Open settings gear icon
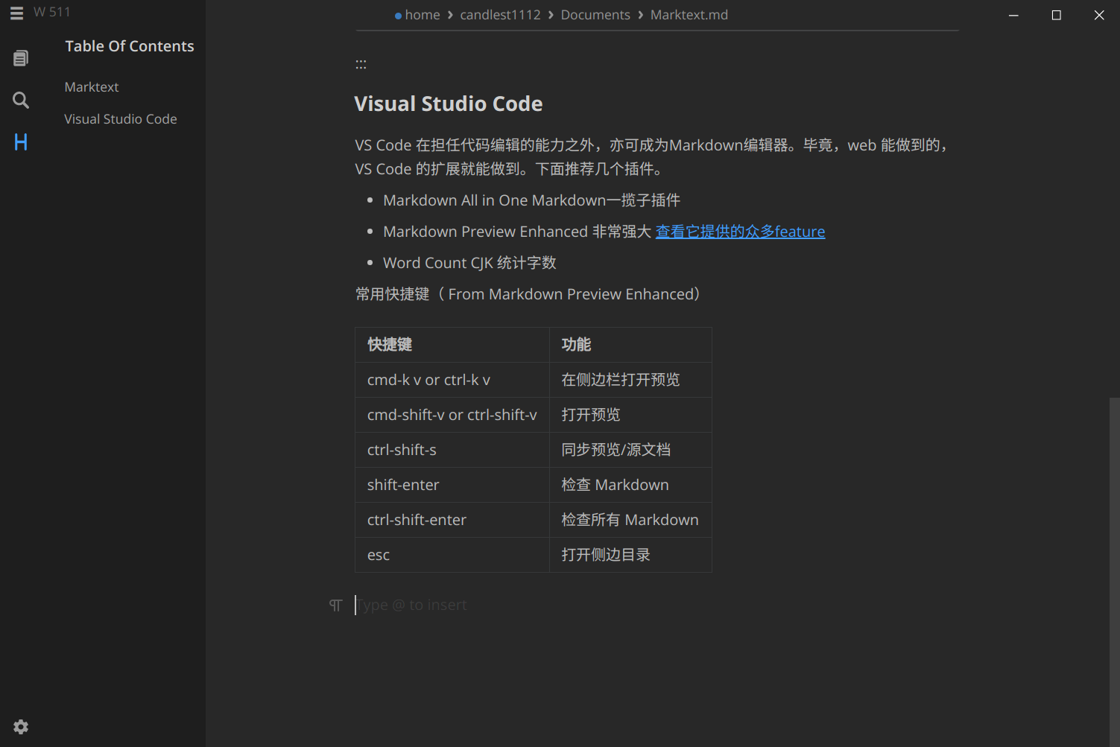Viewport: 1120px width, 747px height. click(21, 727)
